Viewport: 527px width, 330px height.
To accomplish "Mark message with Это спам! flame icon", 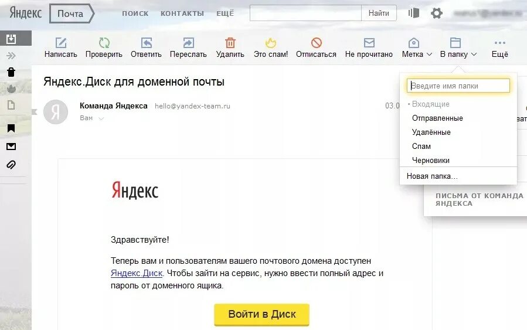I will (x=271, y=43).
